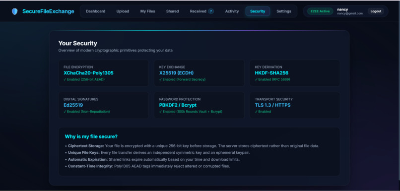Viewport: 400px width, 191px height.
Task: Click the Why is my file secure? heading
Action: [x=91, y=137]
